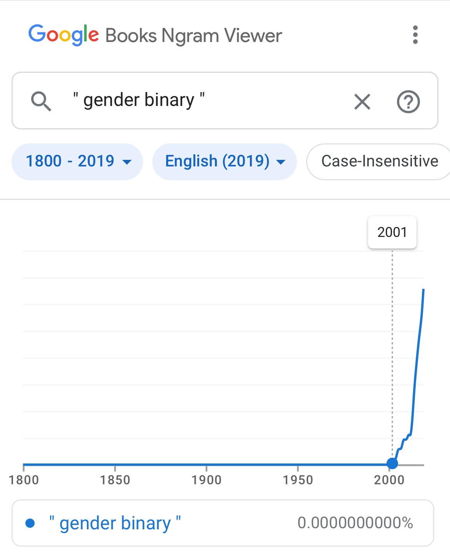Screen dimensions: 450x554
Task: Click the 0.0000000000% legend value
Action: [x=355, y=523]
